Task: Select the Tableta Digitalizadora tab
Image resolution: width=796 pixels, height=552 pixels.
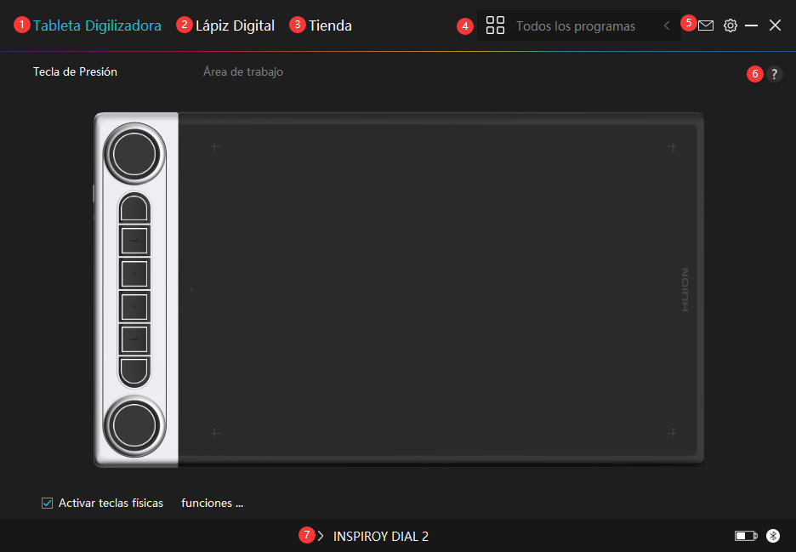Action: coord(97,26)
